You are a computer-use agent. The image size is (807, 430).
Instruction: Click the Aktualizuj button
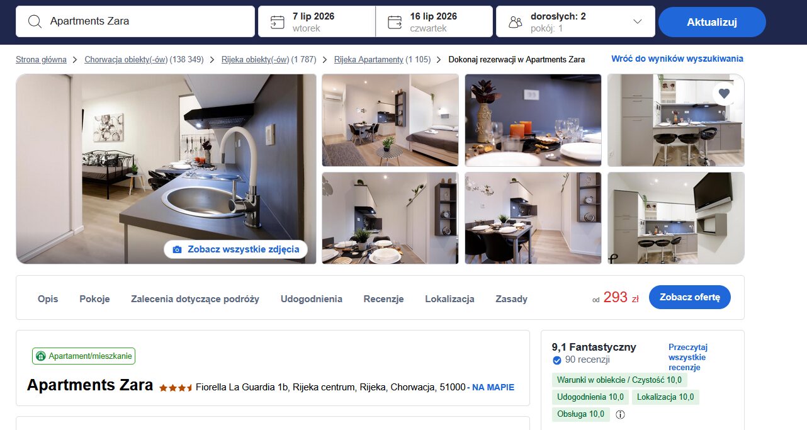point(712,22)
